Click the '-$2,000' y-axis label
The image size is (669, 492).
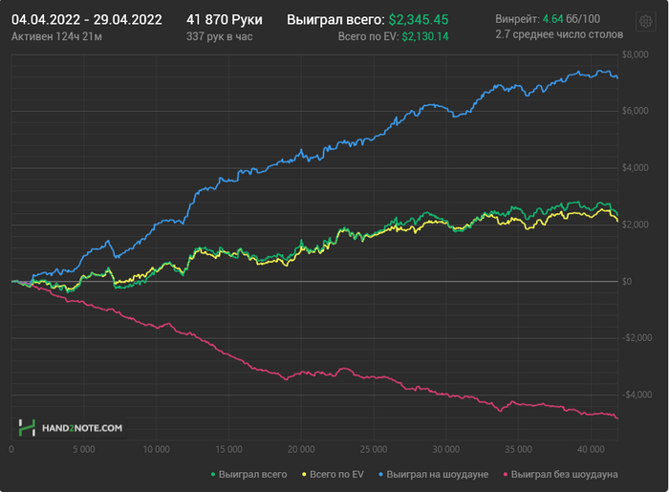(637, 337)
